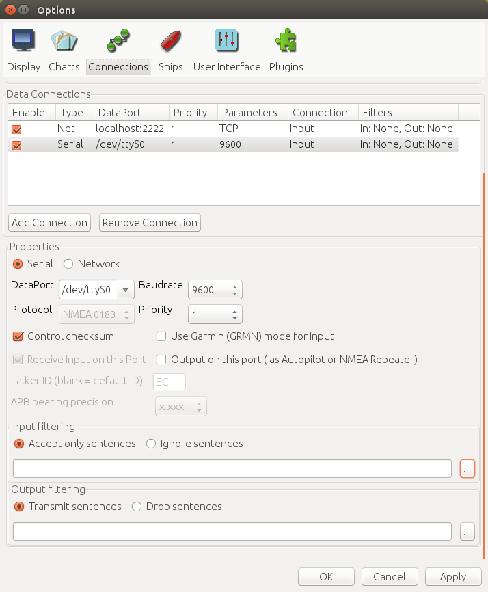Select the Network radio button

[x=68, y=264]
